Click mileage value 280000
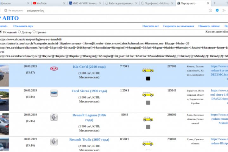The width and height of the screenshot is (228, 152). click(172, 115)
